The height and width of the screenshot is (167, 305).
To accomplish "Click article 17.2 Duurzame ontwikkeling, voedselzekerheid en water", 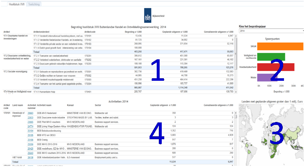I will click(17, 57).
